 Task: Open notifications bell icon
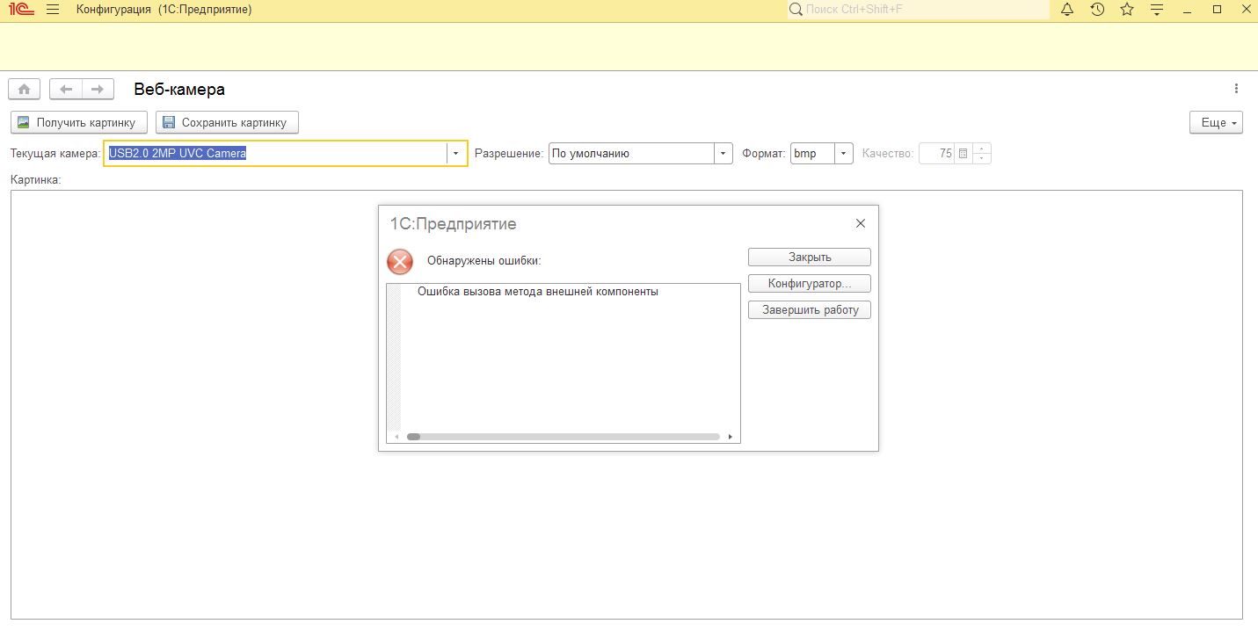pyautogui.click(x=1067, y=10)
